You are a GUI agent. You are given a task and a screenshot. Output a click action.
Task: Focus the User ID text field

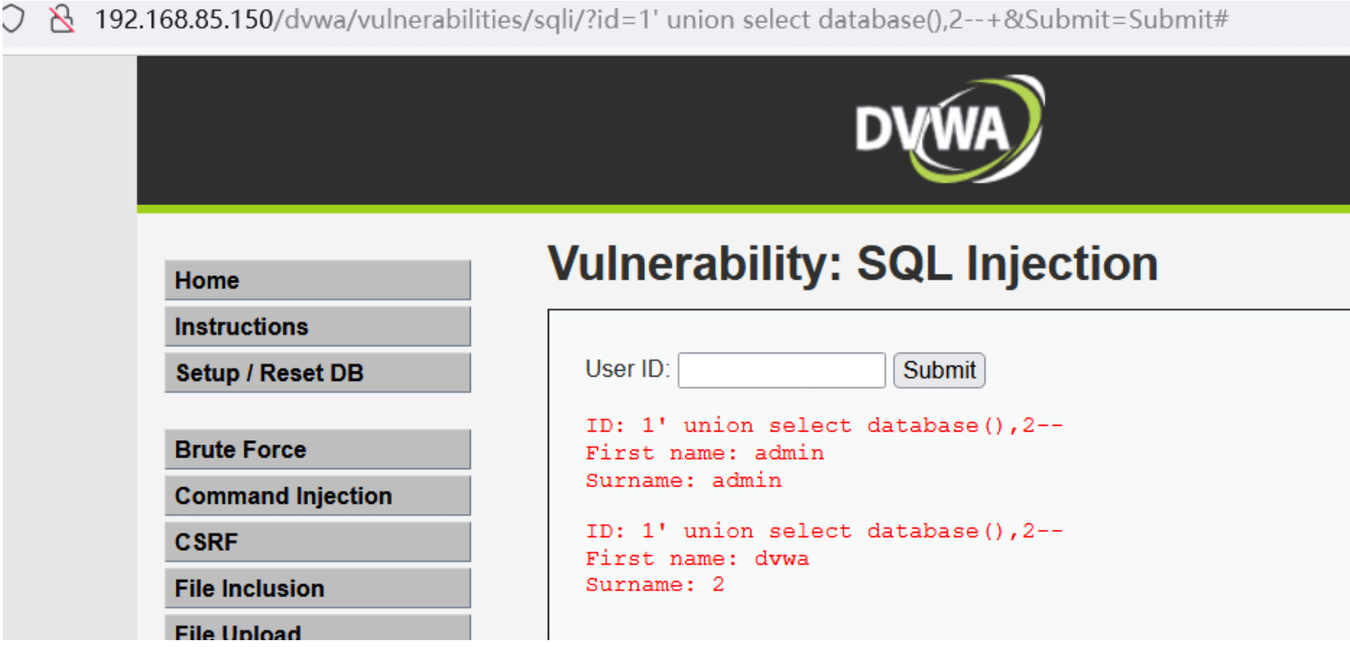click(x=781, y=371)
